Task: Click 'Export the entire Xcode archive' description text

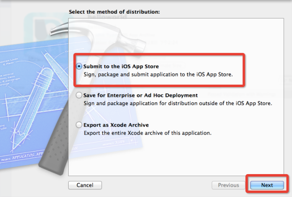Action: 147,133
